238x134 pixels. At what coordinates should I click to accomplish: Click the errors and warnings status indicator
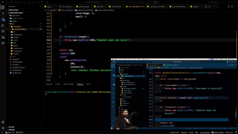(x=20, y=133)
